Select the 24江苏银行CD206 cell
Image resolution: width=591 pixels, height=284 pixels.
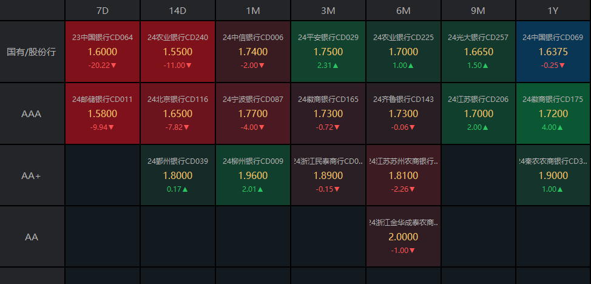click(478, 113)
